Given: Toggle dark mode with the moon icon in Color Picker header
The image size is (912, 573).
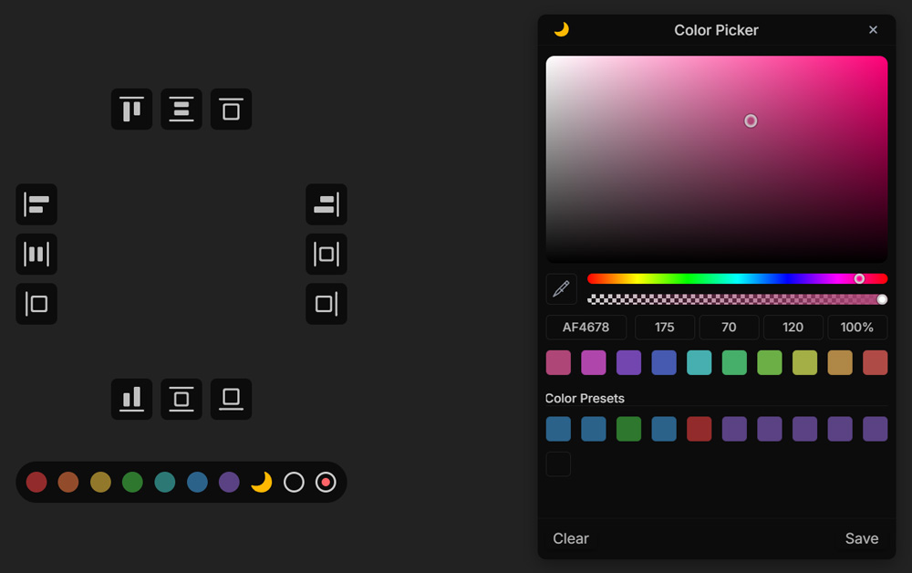Looking at the screenshot, I should (564, 29).
